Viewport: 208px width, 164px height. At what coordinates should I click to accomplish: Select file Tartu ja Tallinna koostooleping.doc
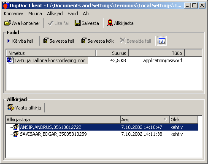click(50, 60)
